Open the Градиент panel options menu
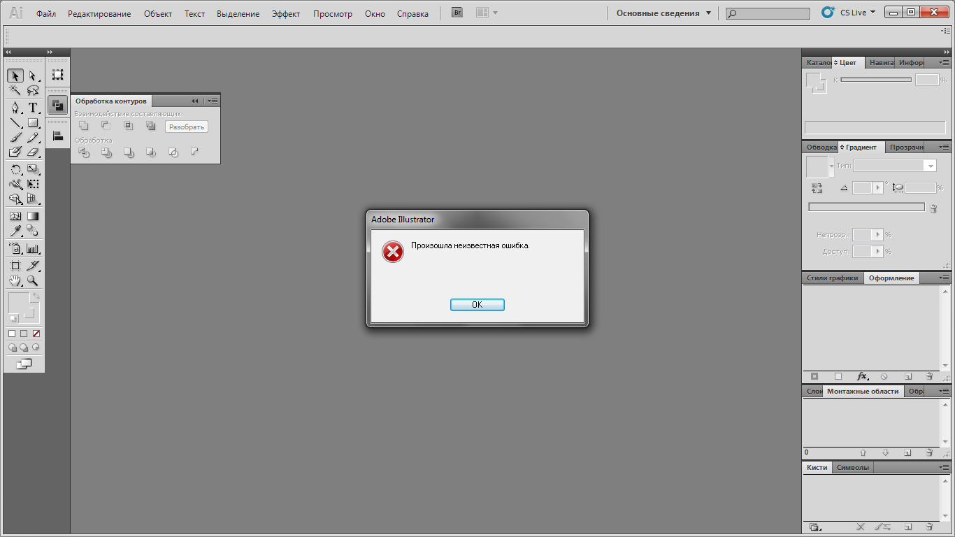 coord(944,147)
